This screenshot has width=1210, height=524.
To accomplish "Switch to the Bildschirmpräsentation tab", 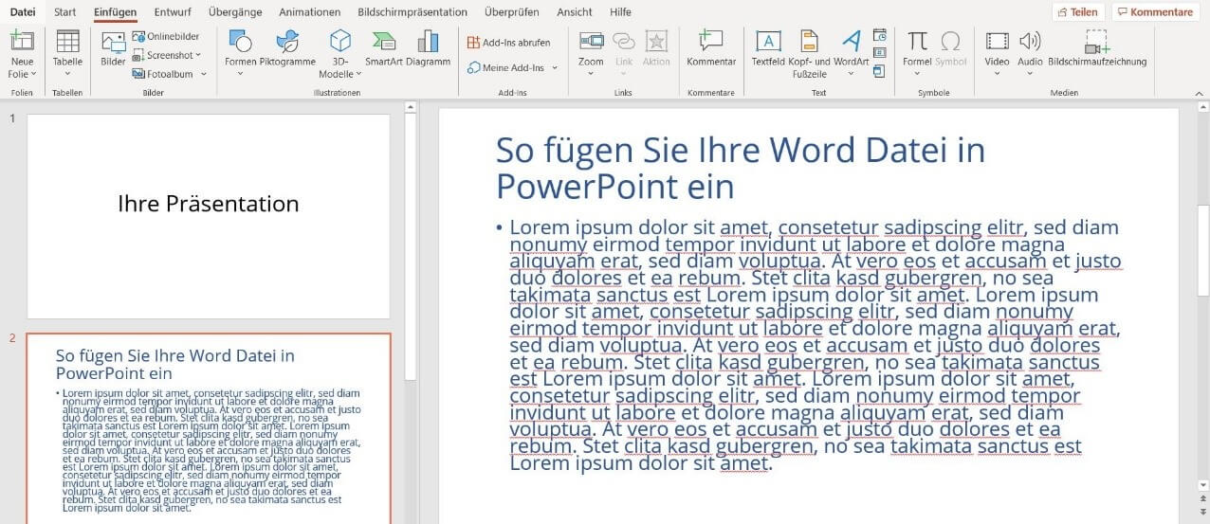I will (412, 12).
